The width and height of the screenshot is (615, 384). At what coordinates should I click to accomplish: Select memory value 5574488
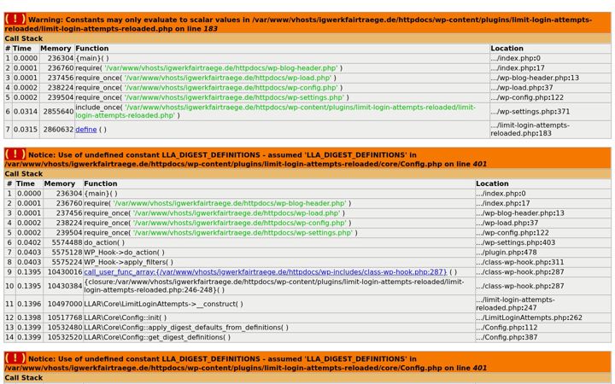pos(67,242)
